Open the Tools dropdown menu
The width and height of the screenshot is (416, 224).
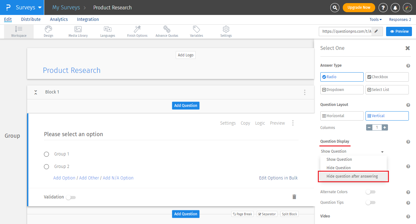point(375,19)
